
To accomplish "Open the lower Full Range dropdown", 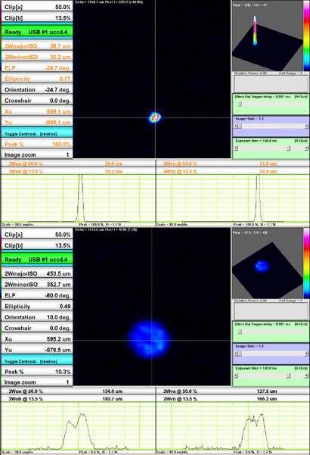I will [x=290, y=301].
